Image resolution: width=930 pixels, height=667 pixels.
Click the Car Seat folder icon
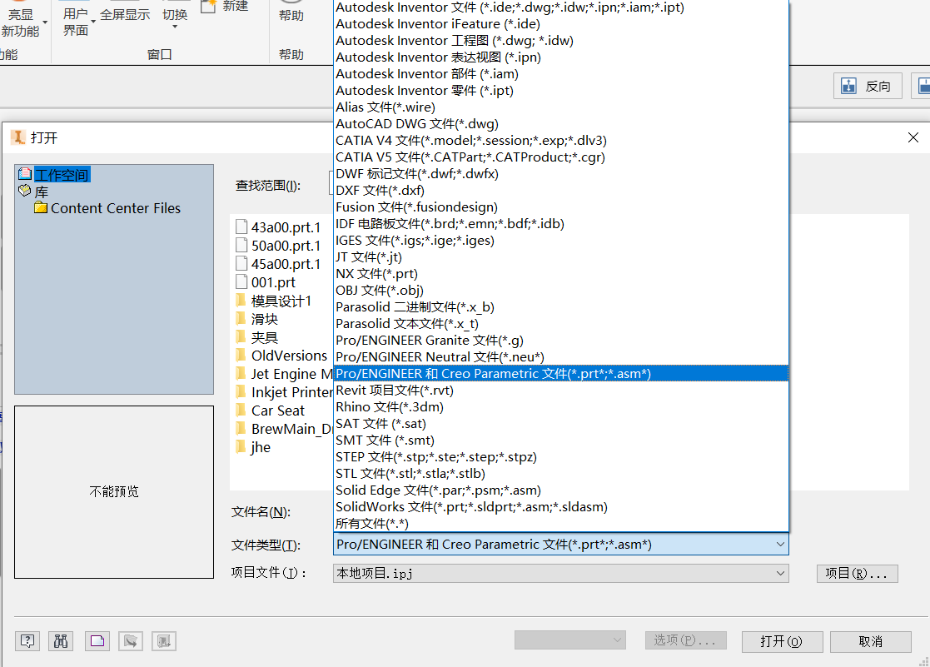coord(241,411)
